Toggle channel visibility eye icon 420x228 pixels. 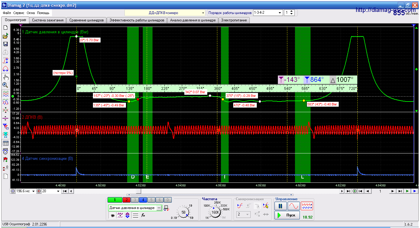pyautogui.click(x=112, y=215)
